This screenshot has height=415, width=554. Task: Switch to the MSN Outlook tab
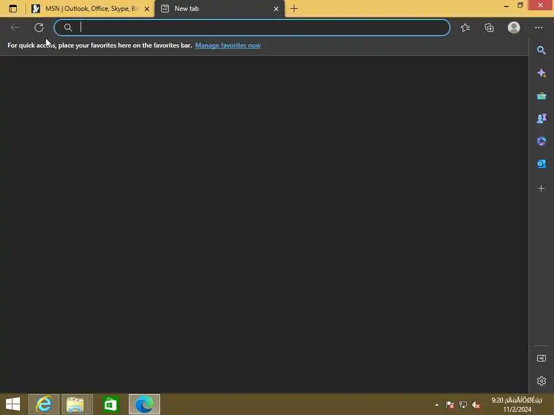tap(89, 9)
